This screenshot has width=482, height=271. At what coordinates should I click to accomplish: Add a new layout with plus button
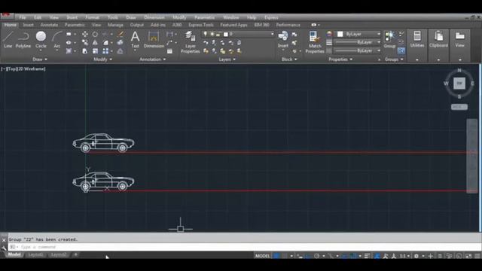pos(75,254)
